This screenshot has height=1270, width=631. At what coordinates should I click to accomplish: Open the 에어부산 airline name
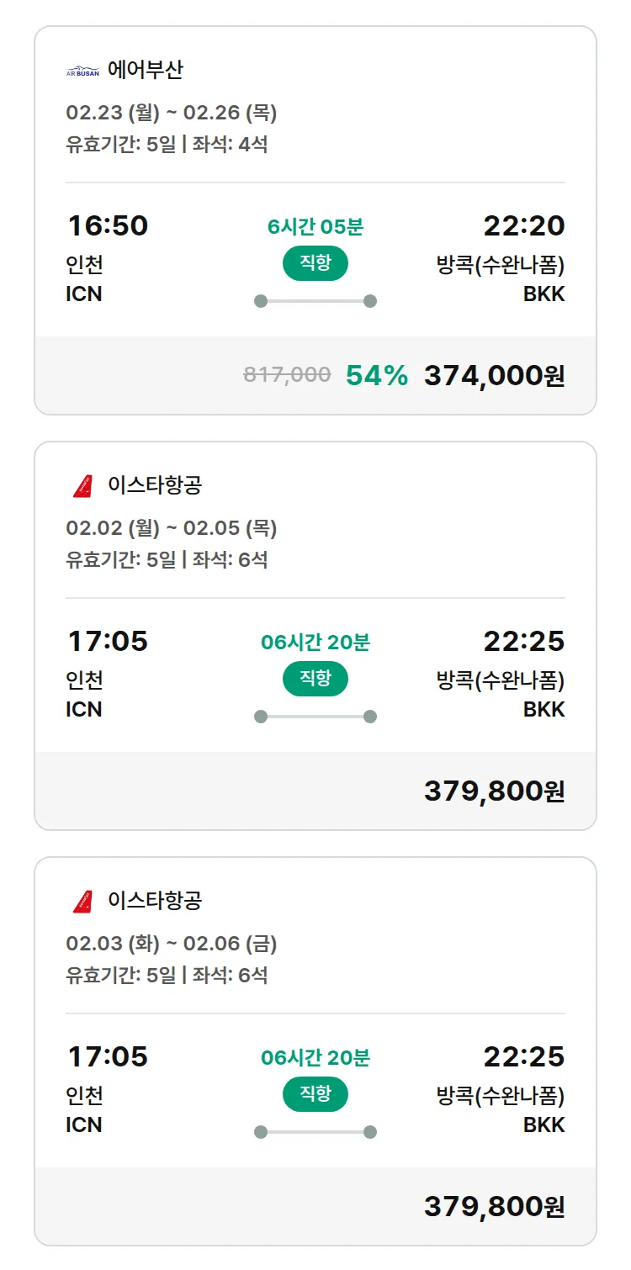[145, 70]
